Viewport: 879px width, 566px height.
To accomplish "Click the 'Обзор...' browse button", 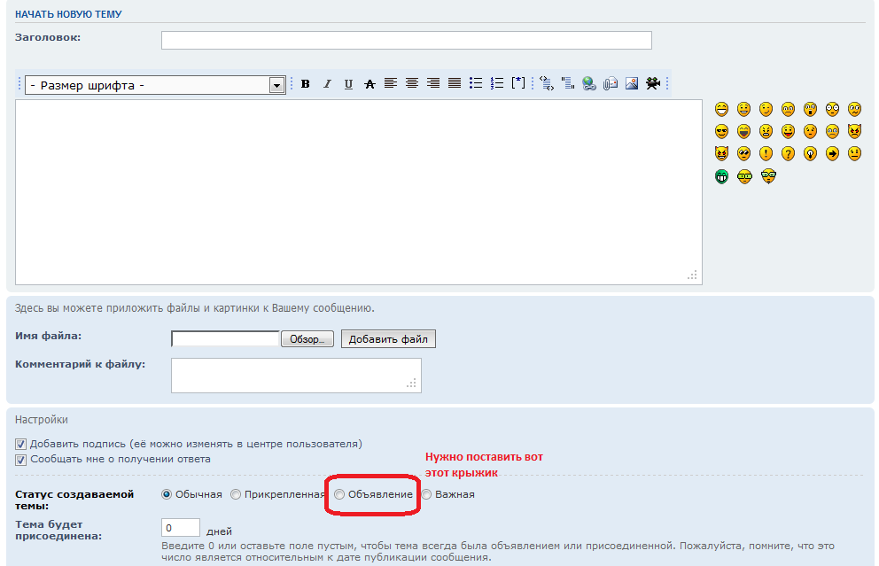I will [307, 339].
